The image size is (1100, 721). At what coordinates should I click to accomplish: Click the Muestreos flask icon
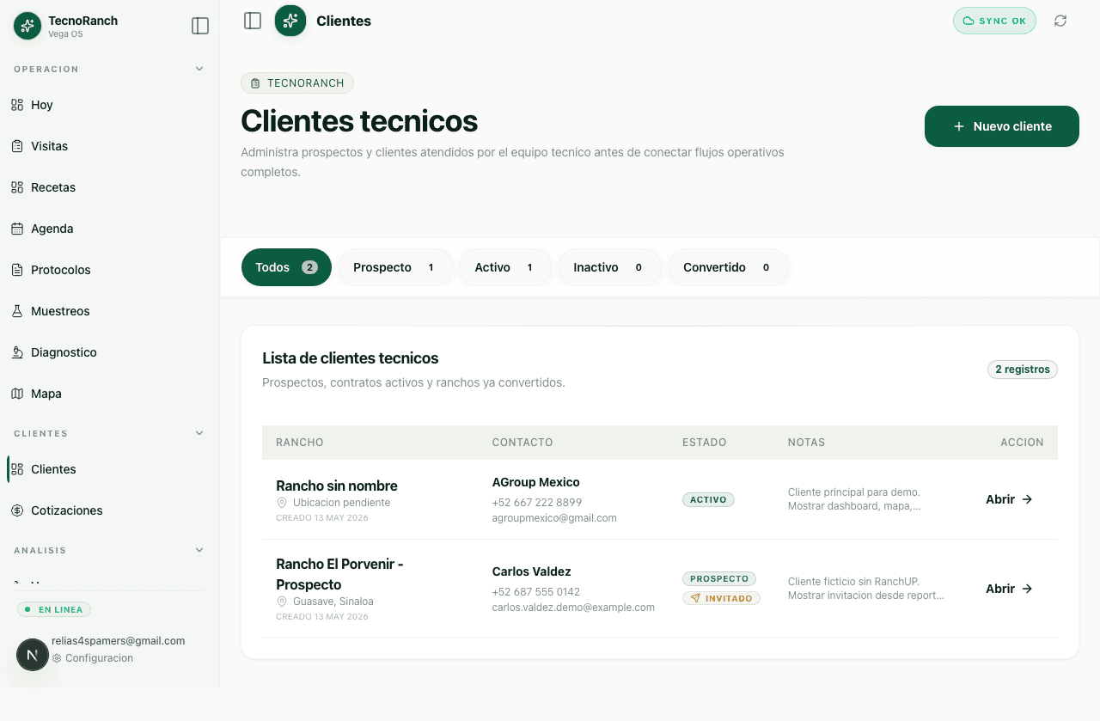tap(17, 311)
